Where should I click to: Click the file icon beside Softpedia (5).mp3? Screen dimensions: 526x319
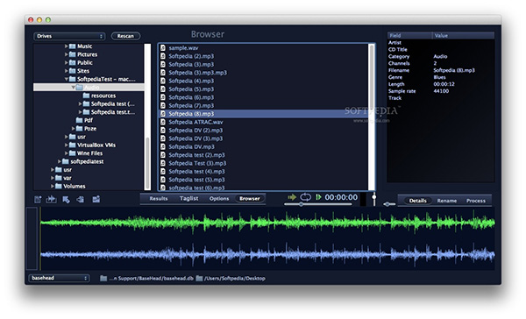163,89
